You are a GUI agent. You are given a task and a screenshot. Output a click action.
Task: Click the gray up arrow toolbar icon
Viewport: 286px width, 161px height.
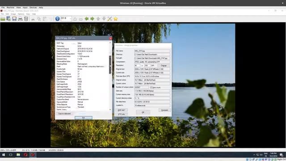click(x=98, y=19)
